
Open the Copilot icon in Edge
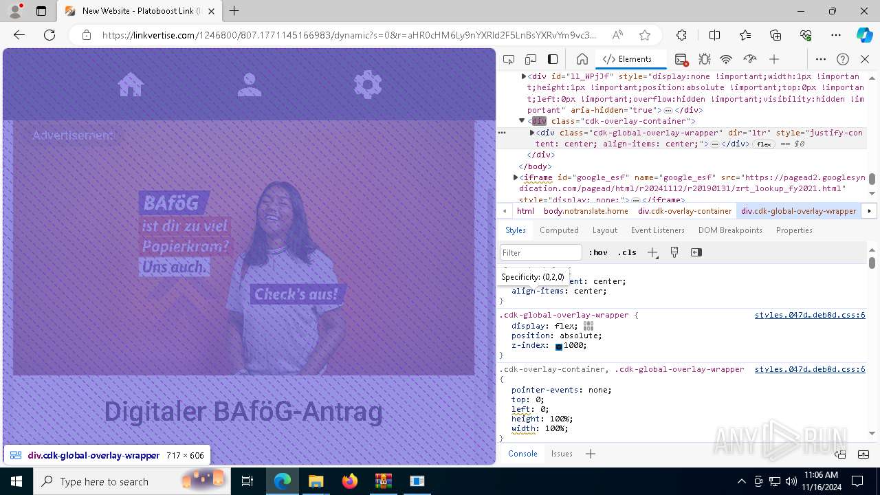(864, 35)
